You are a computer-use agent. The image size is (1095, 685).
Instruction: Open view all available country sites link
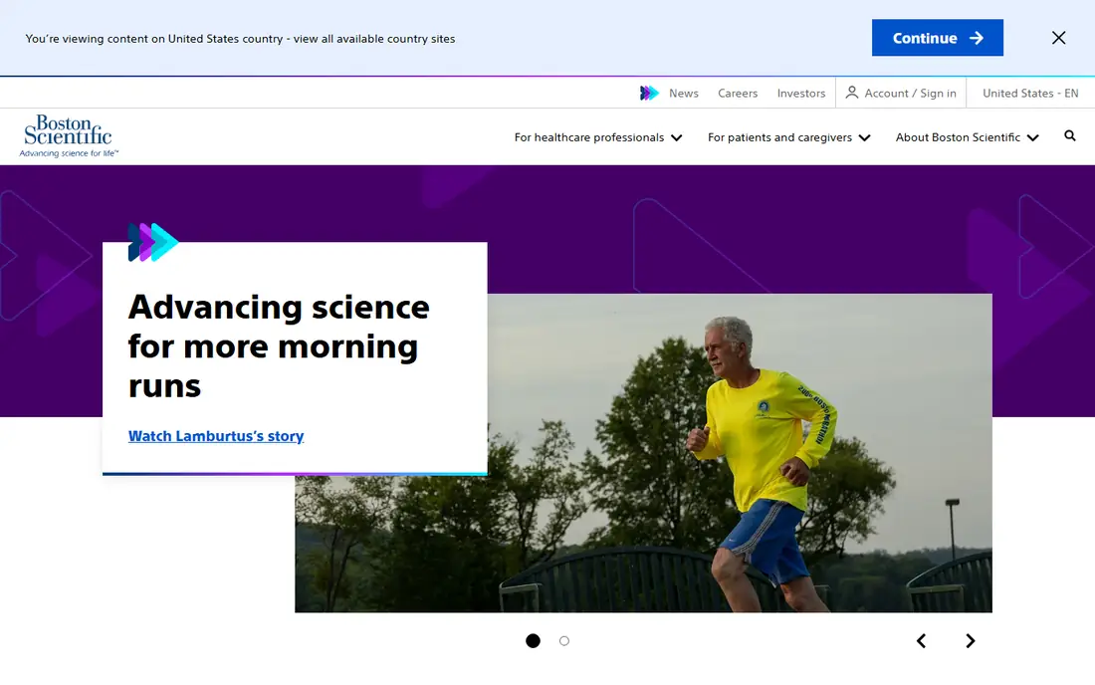374,39
